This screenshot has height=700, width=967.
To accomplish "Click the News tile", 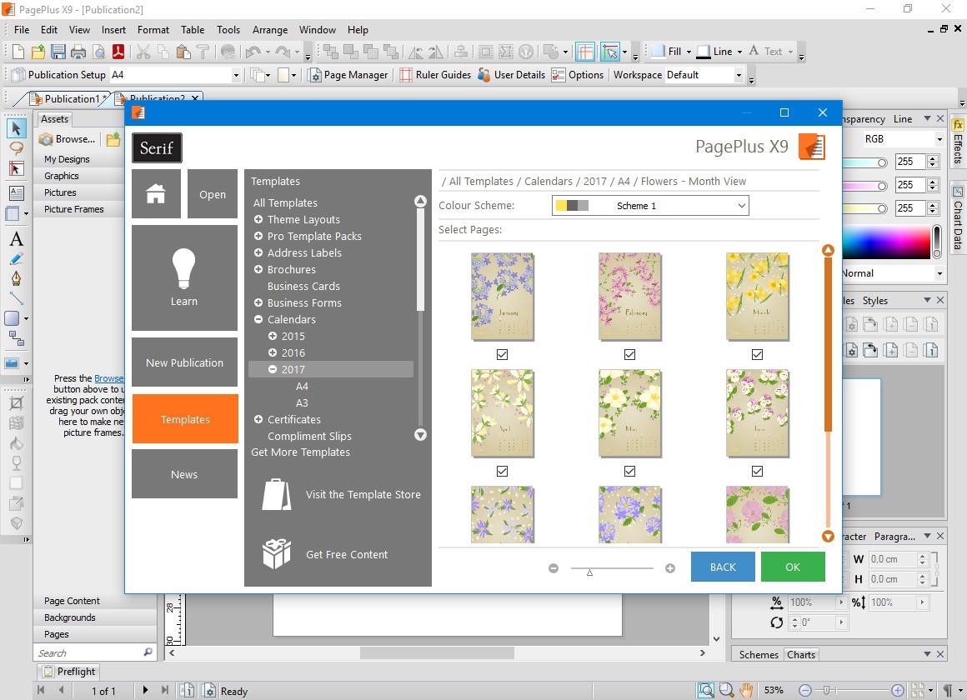I will 184,473.
